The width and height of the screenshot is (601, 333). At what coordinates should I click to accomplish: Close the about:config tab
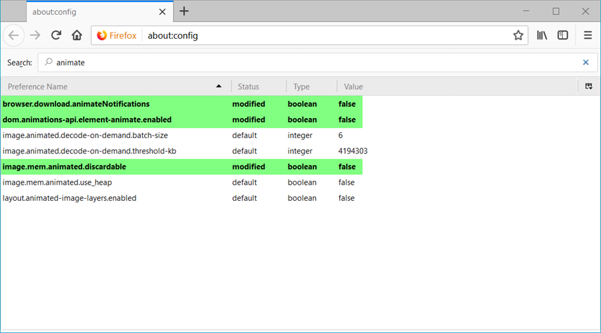[x=162, y=12]
